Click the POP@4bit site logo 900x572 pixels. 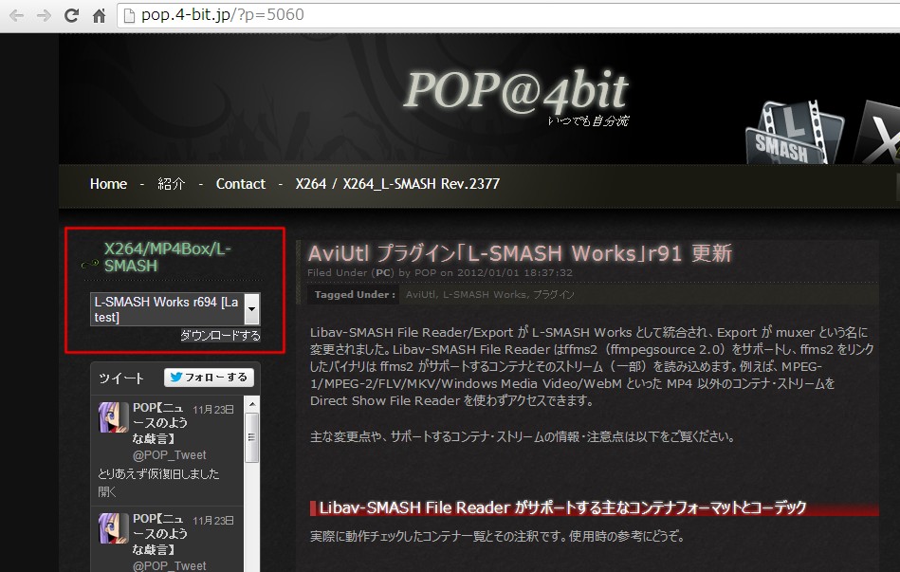[515, 91]
